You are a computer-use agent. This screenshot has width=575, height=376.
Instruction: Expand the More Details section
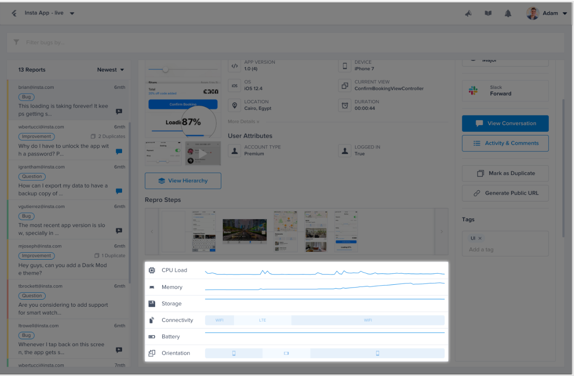pos(243,122)
